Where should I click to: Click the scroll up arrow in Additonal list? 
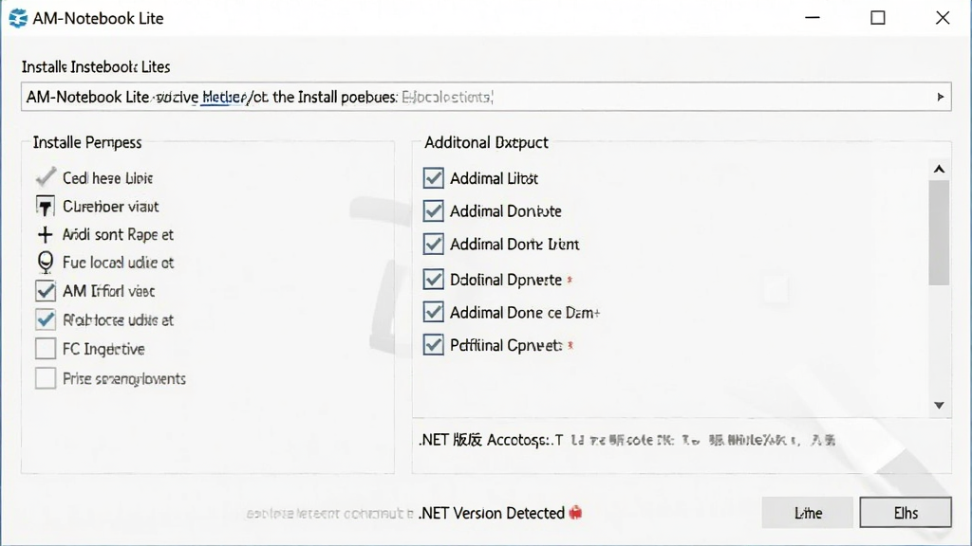coord(939,169)
